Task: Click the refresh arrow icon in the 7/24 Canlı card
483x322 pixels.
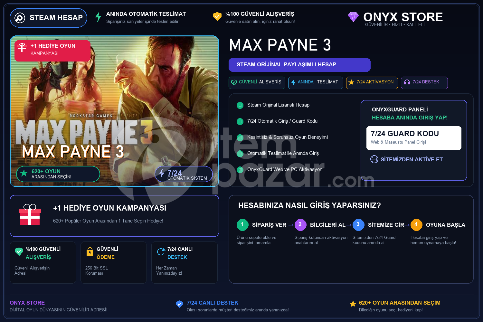Action: (161, 252)
